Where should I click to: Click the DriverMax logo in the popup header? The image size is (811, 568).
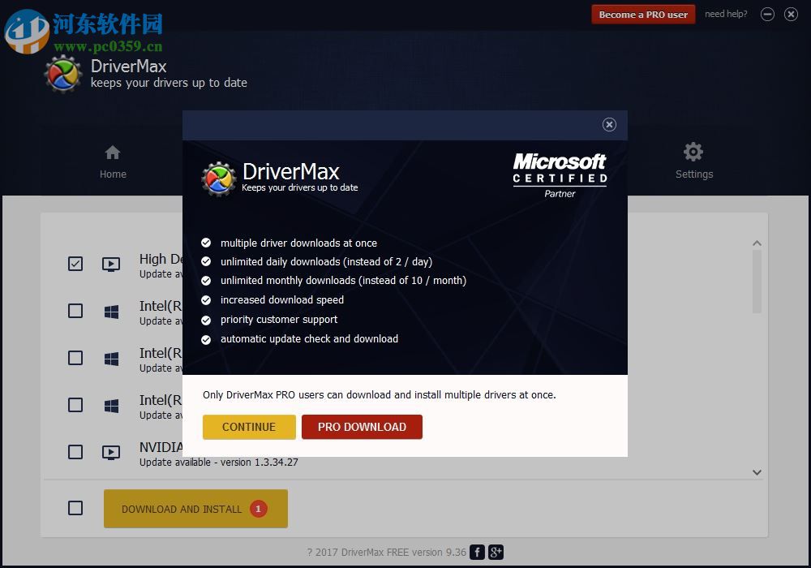tap(217, 175)
